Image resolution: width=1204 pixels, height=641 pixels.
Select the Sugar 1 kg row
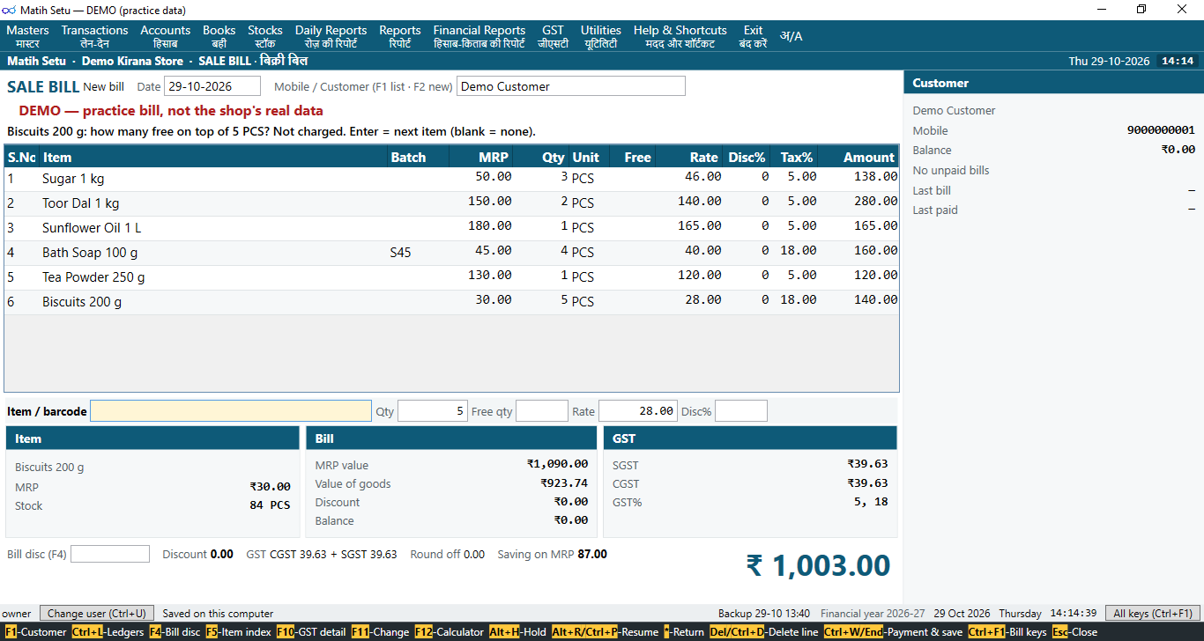(x=451, y=179)
